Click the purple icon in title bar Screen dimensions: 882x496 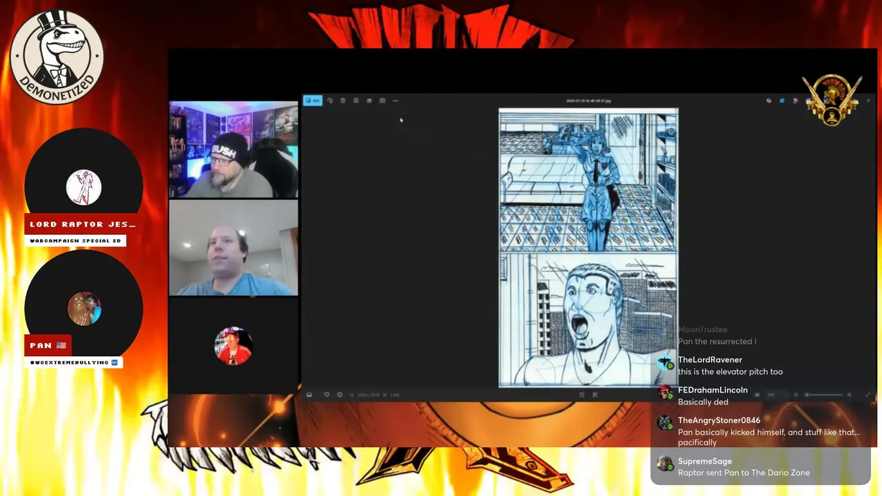(x=796, y=101)
